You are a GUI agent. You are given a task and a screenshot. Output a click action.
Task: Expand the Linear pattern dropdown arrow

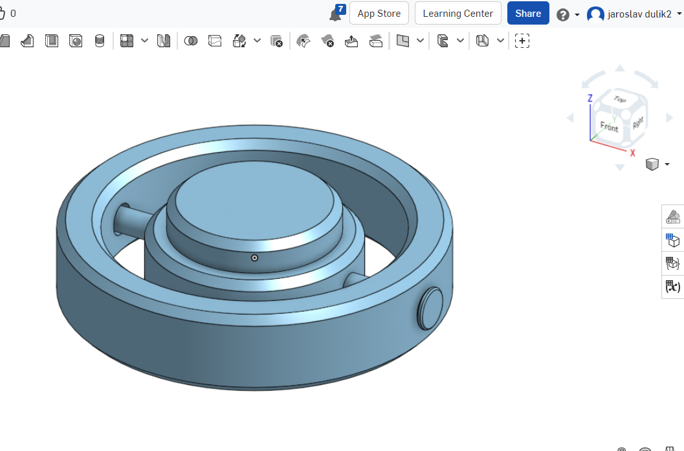(144, 41)
